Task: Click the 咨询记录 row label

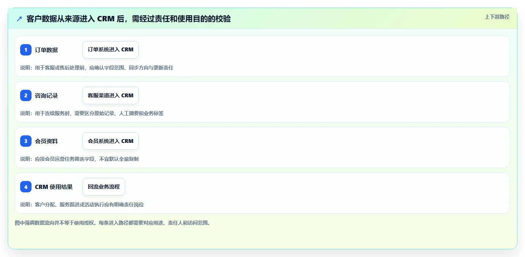Action: coord(46,95)
